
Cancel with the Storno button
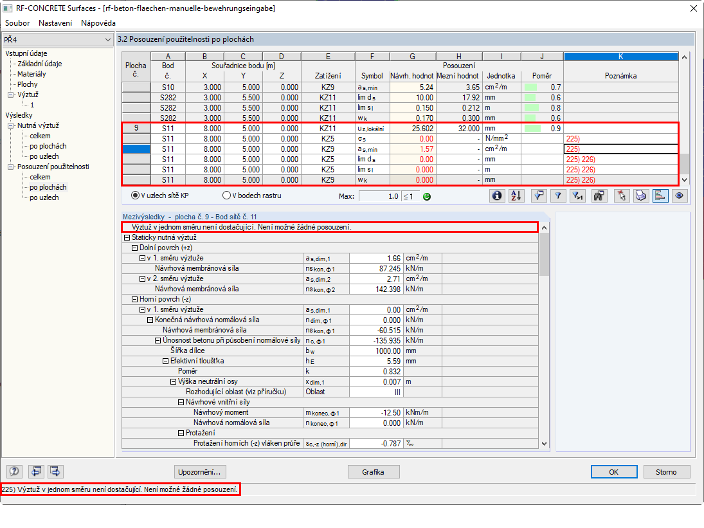click(x=666, y=472)
